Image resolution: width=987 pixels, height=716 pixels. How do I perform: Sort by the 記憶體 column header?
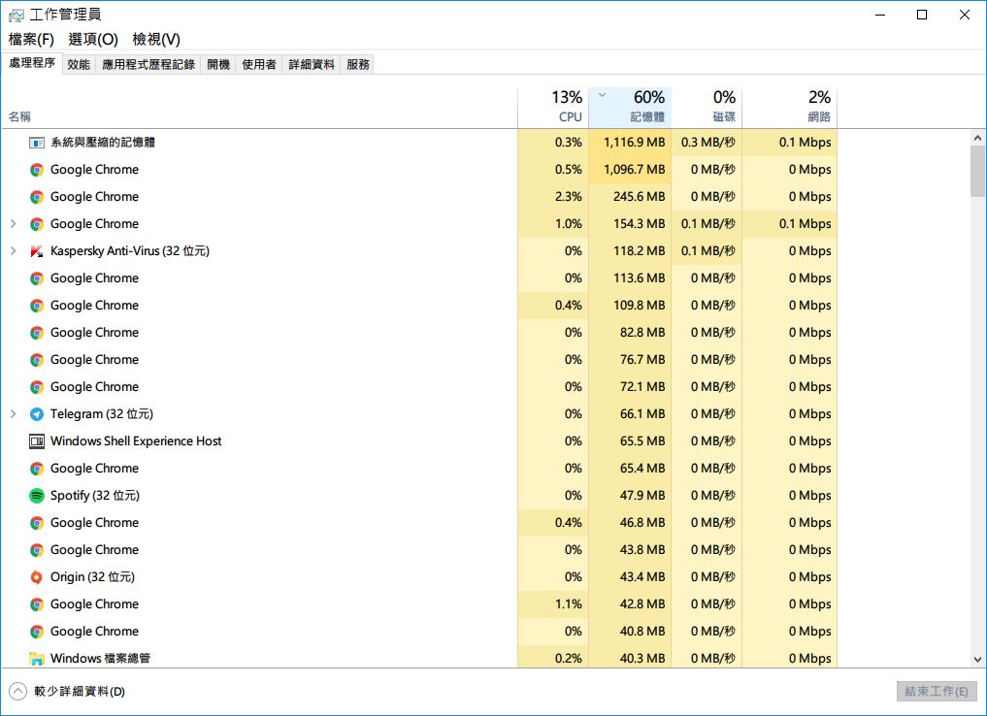pyautogui.click(x=630, y=108)
